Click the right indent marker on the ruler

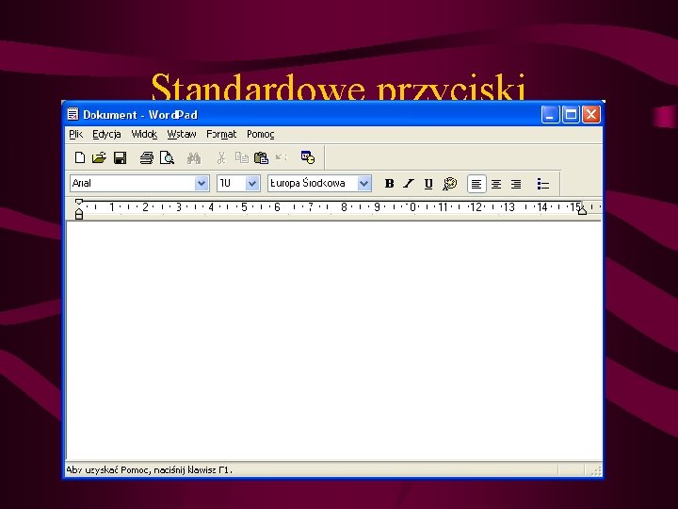tap(582, 211)
